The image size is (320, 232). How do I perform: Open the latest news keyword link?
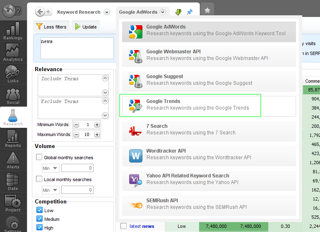pos(142,226)
